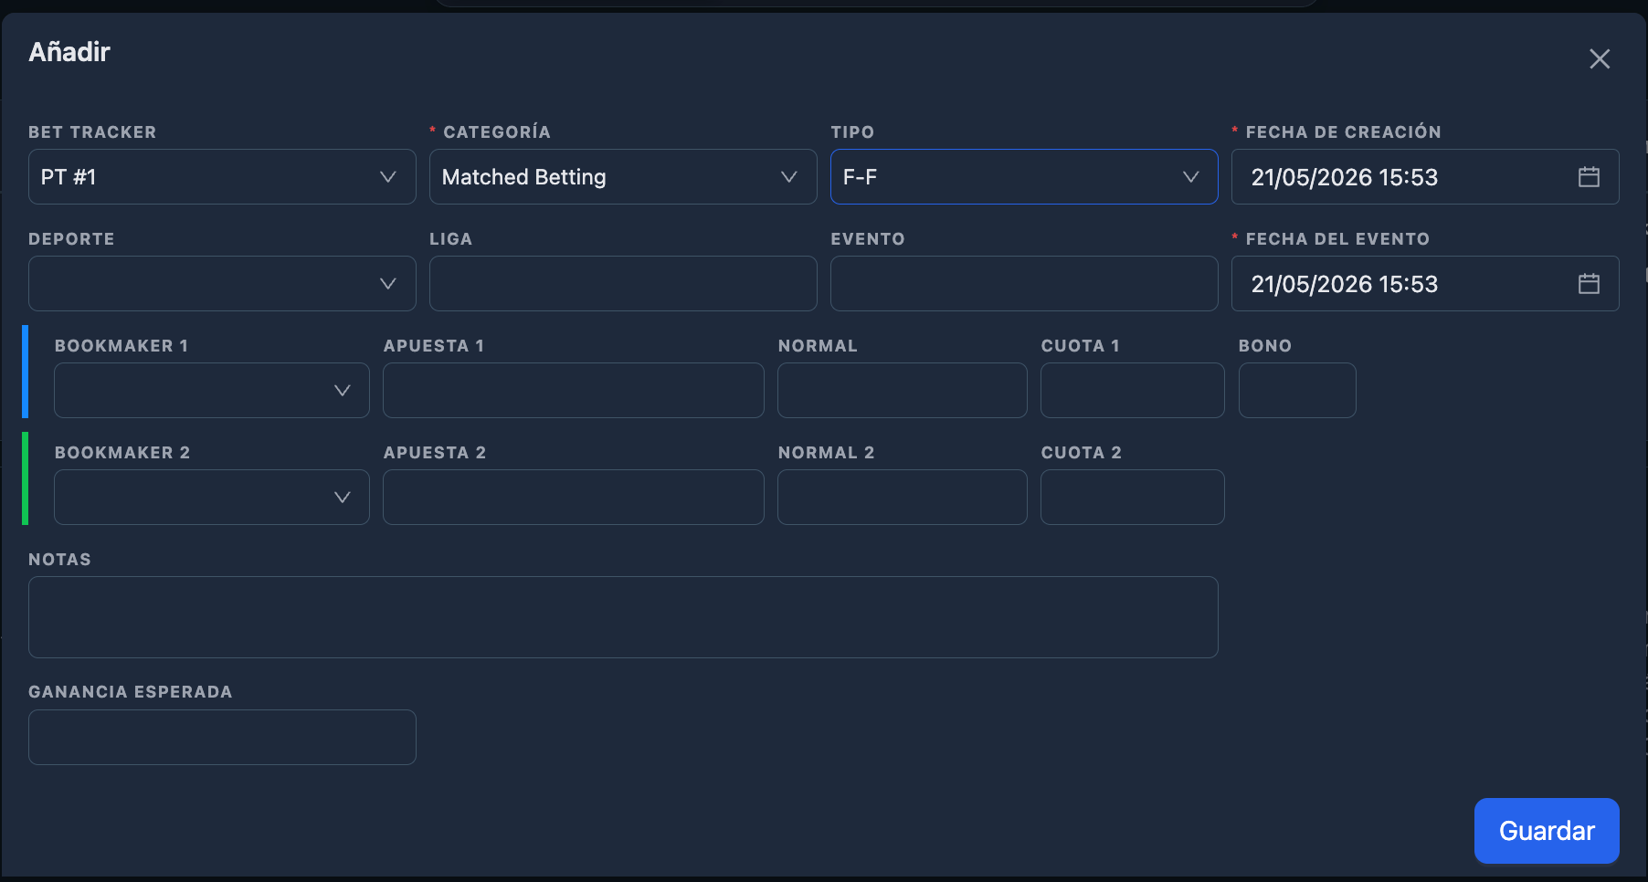This screenshot has height=882, width=1648.
Task: Open the Tipo dropdown showing F-F
Action: (x=1024, y=177)
